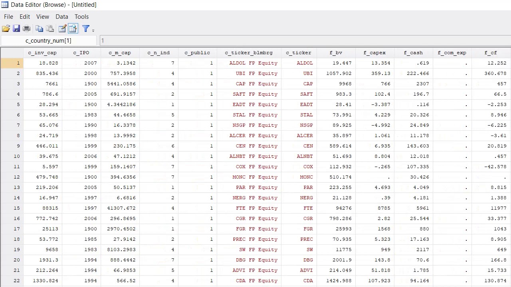Click the Data Editor window title icon
The image size is (511, 287).
coord(4,5)
